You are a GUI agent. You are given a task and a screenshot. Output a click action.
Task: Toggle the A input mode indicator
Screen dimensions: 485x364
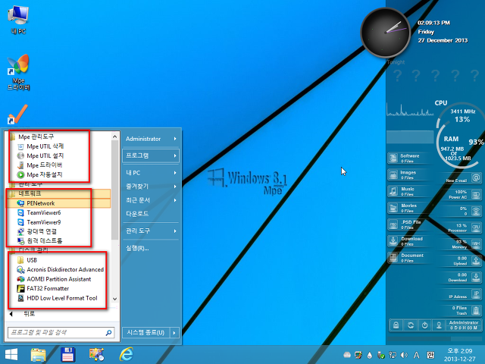pos(417,355)
